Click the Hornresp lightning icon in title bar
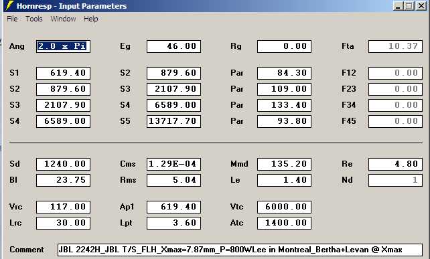Screen dimensions: 430x259 point(9,5)
